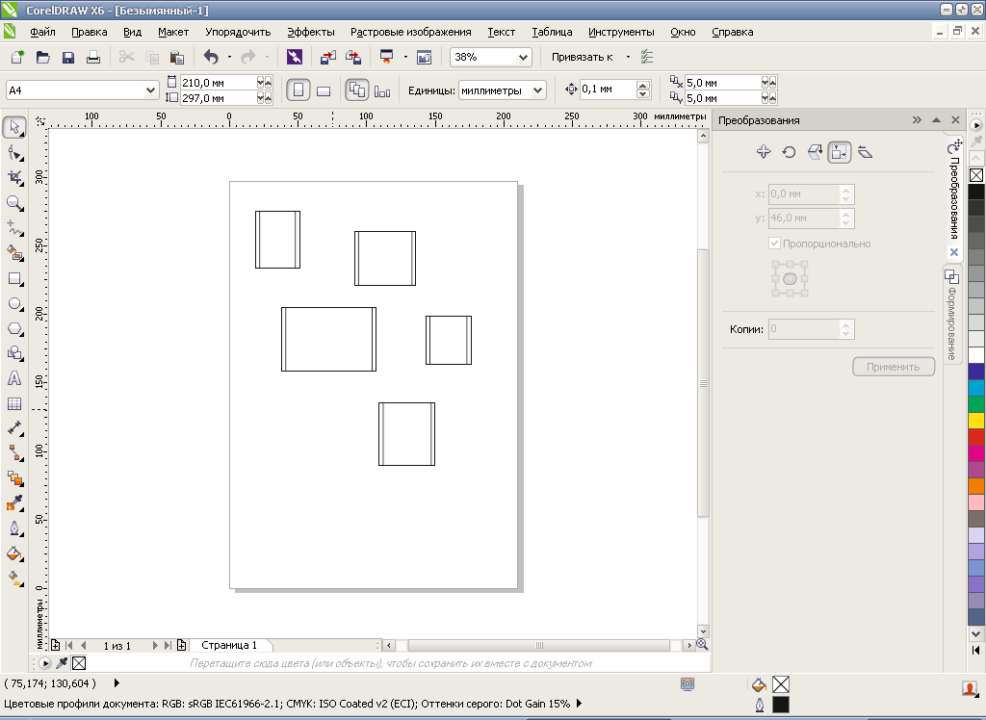The height and width of the screenshot is (720, 986).
Task: Click the Save icon on the toolbar
Action: [68, 58]
